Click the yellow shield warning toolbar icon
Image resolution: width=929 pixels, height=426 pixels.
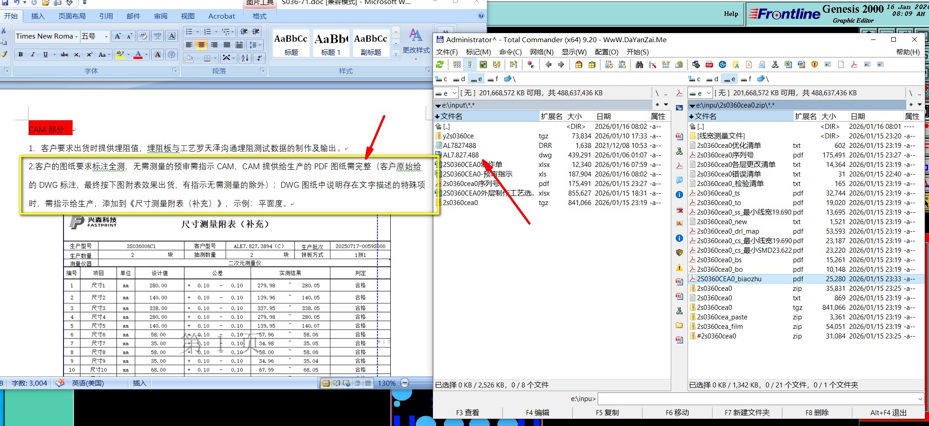[815, 64]
